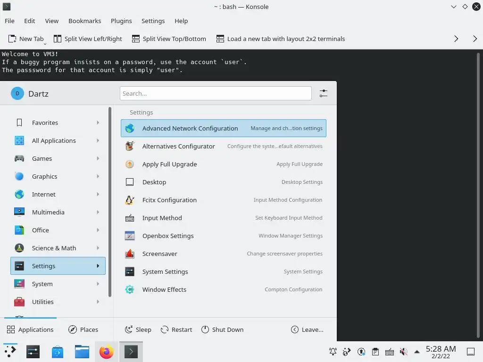This screenshot has height=362, width=483.
Task: Click the Apply Full Upgrade icon
Action: (x=130, y=164)
